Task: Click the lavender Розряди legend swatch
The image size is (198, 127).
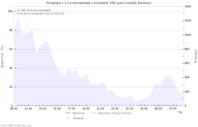Action: pos(68,118)
